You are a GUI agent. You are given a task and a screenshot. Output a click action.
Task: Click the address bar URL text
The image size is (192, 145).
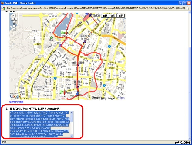click(96, 8)
